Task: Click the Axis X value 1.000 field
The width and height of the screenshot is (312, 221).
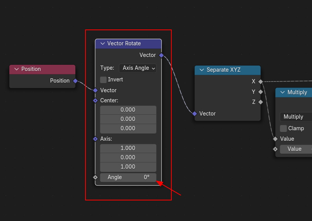Action: click(x=128, y=148)
